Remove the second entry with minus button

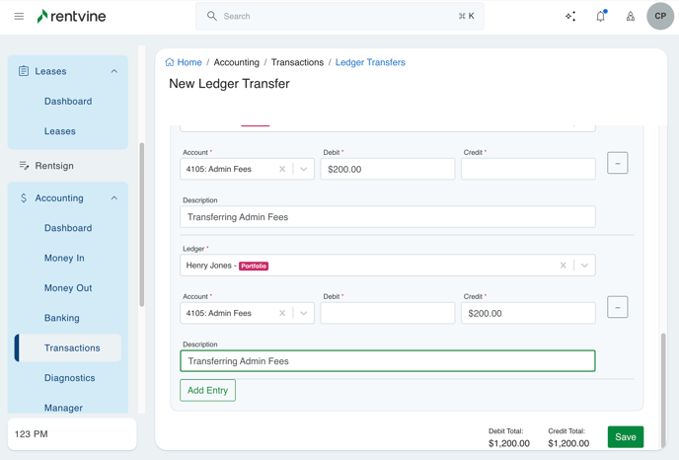618,307
